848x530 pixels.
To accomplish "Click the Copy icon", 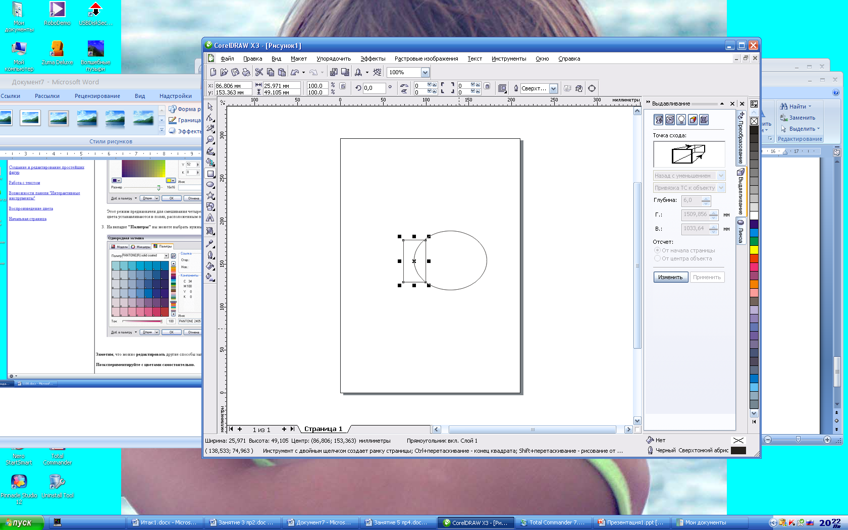I will [270, 72].
